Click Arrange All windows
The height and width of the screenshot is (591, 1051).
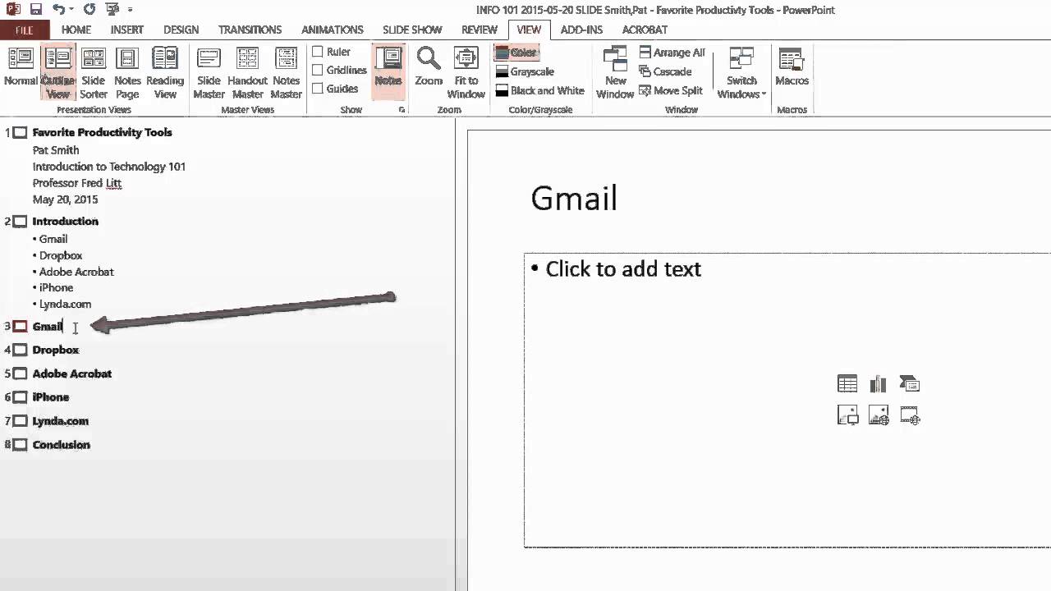pyautogui.click(x=672, y=53)
